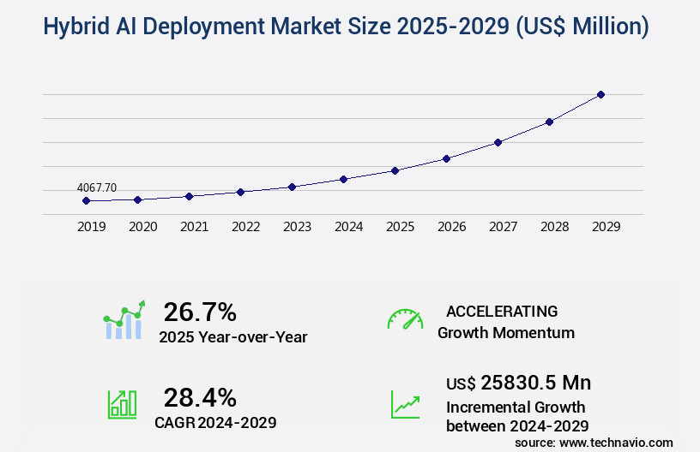Viewport: 700px width, 452px height.
Task: Click the US$ 25830.5 Mn value
Action: pyautogui.click(x=518, y=383)
